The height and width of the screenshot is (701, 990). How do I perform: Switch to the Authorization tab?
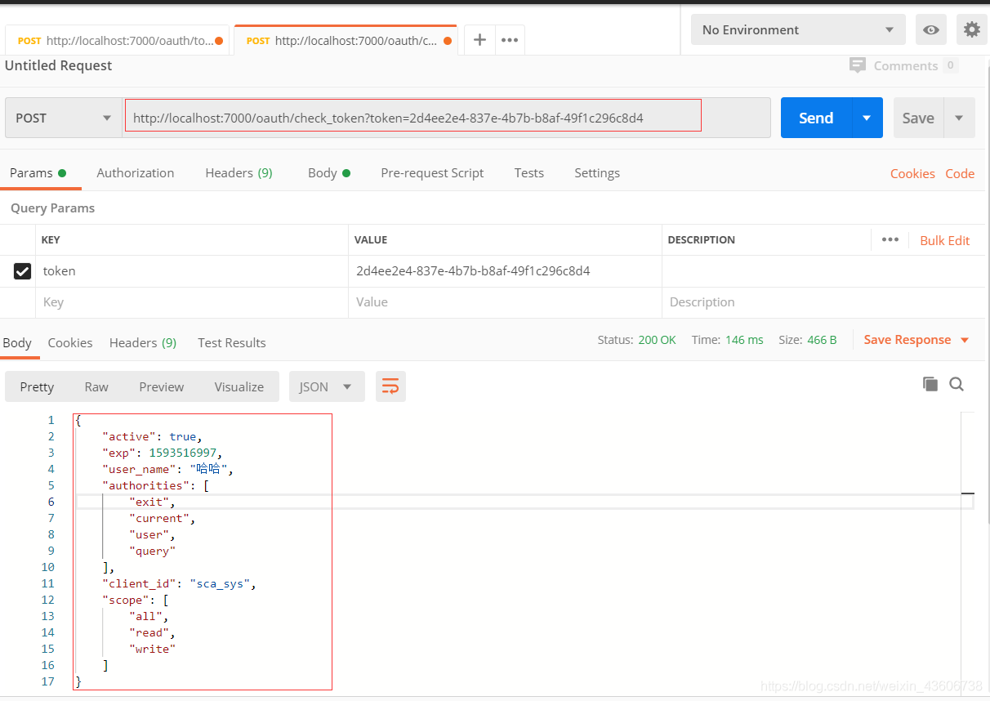[135, 172]
